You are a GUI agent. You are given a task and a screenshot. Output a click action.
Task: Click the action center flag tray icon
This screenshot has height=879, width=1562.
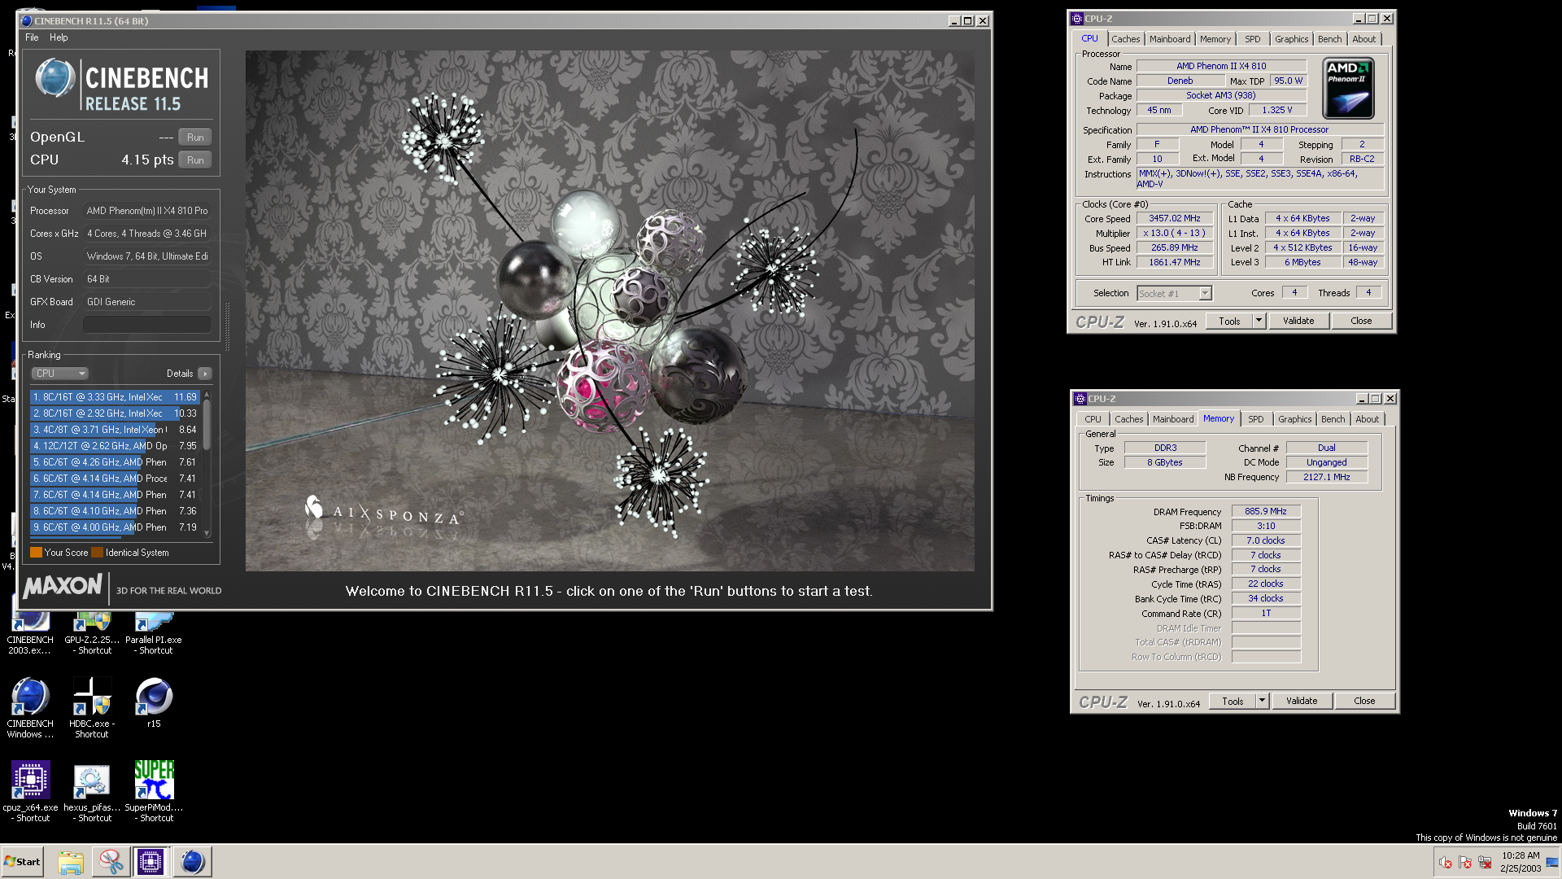(1465, 863)
